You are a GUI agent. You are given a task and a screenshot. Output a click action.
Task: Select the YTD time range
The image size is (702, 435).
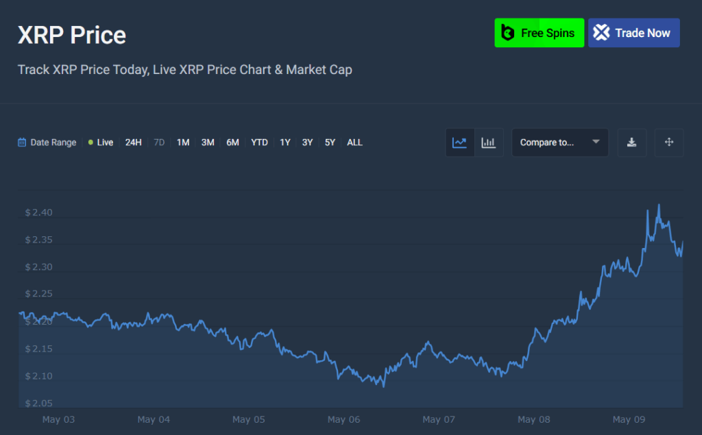coord(259,142)
